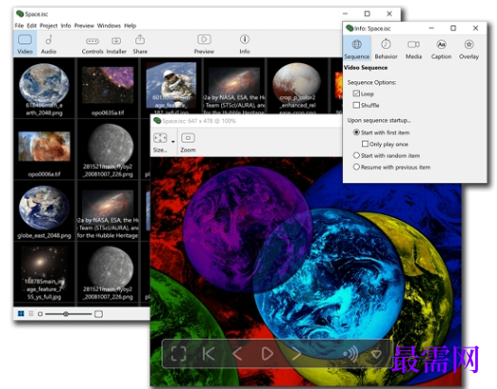Minimize the Space.isc main window
Image resolution: width=497 pixels, height=389 pixels.
pos(345,13)
